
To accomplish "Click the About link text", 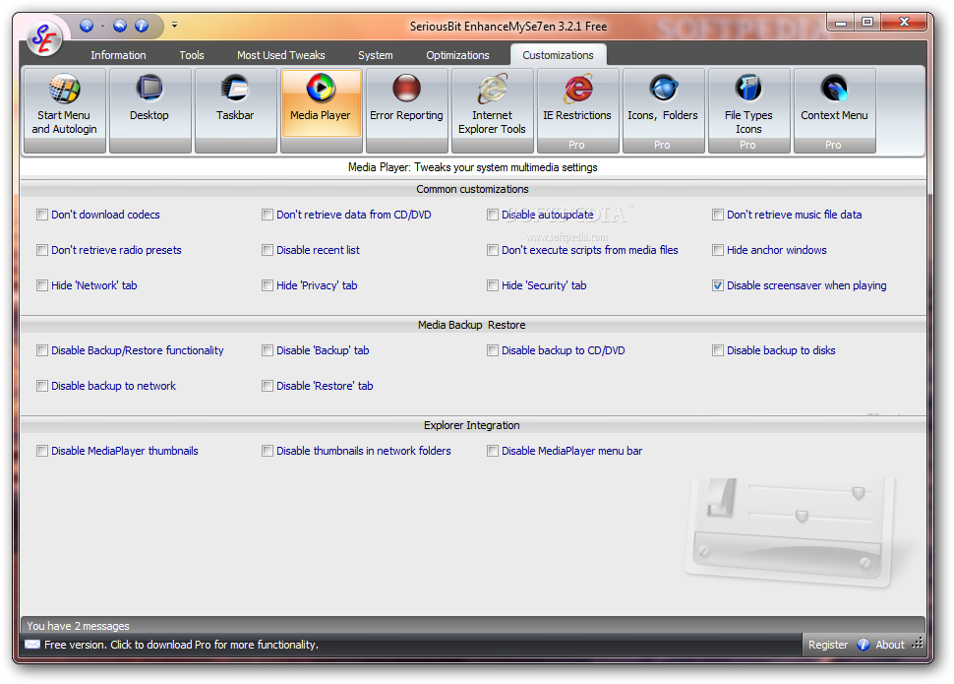I will coord(889,645).
